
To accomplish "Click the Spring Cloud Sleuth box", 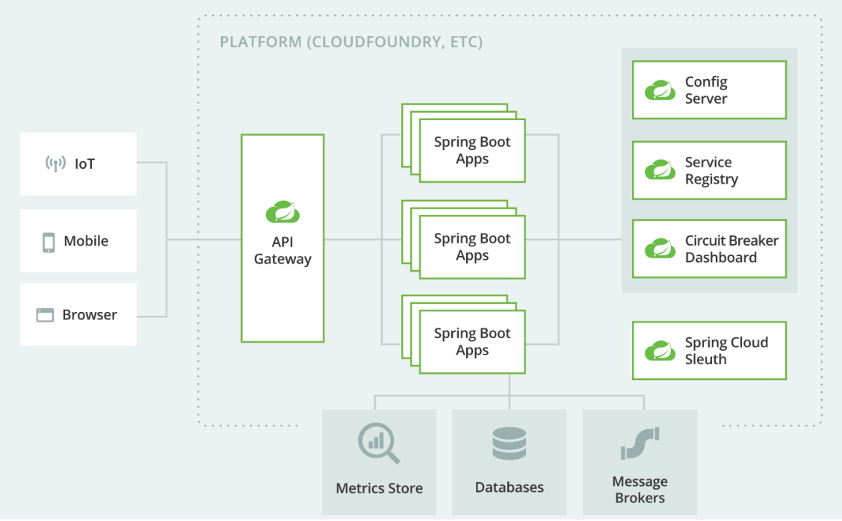I will [709, 351].
